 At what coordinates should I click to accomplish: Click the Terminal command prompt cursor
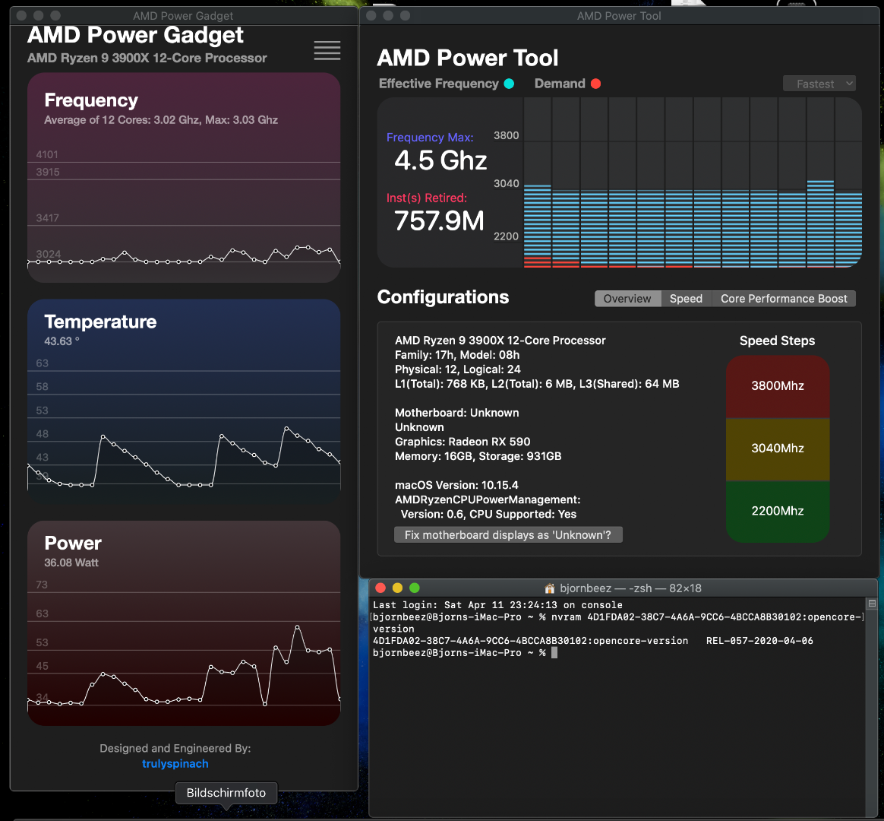[x=554, y=653]
